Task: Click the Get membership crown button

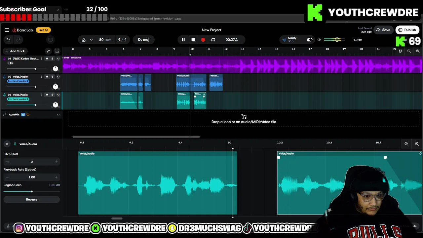Action: (x=43, y=30)
